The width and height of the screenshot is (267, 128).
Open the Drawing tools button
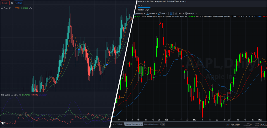coord(139,14)
